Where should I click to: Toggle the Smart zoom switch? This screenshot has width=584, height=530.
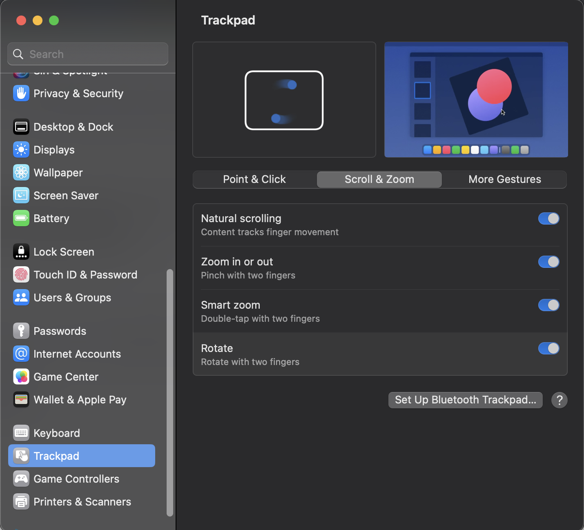[x=548, y=305]
